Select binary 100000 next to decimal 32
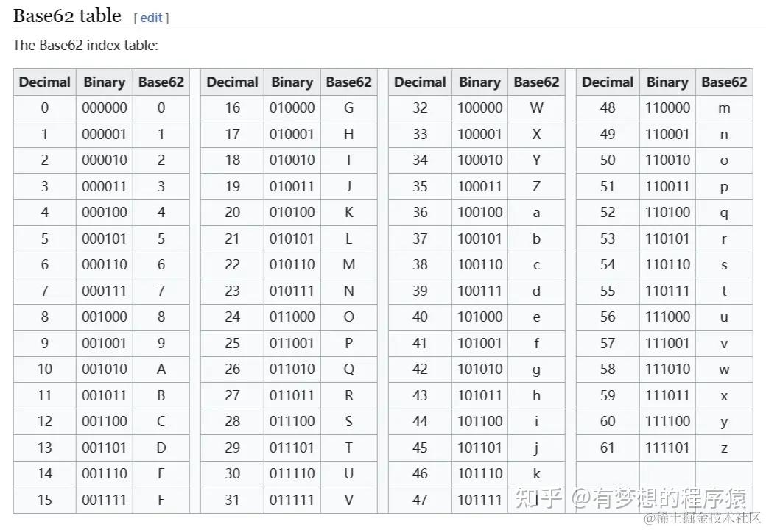The height and width of the screenshot is (530, 766). click(479, 107)
